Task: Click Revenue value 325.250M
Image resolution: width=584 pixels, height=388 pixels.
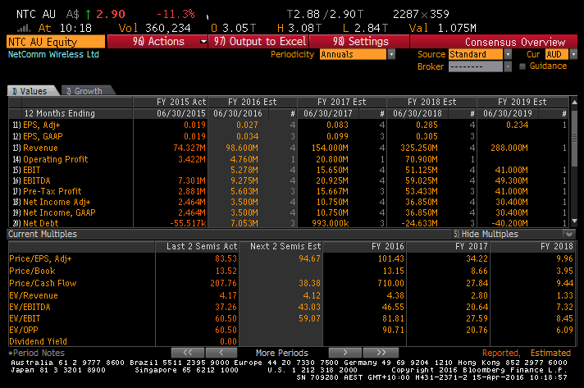Action: [x=419, y=148]
